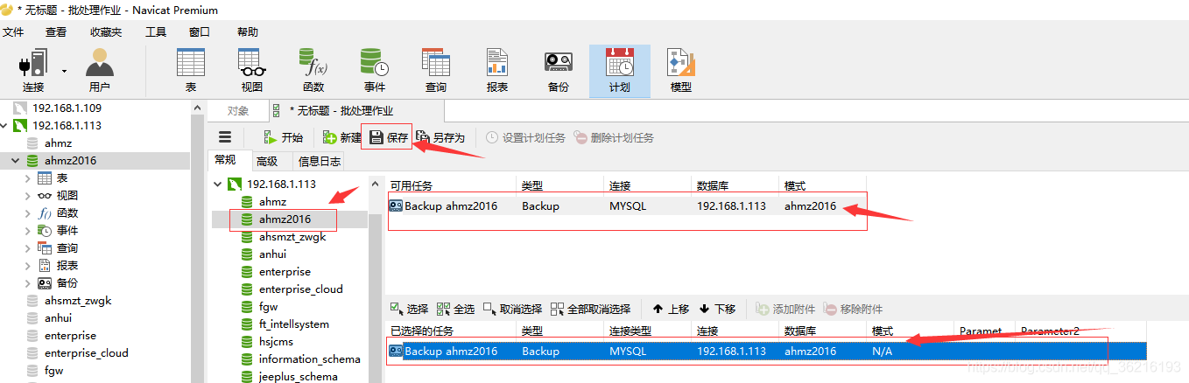Collapse the ahmz2016 node in left sidebar
Image resolution: width=1189 pixels, height=383 pixels.
(16, 160)
